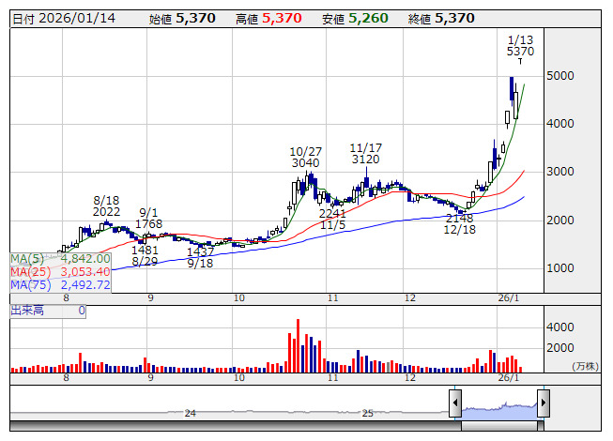Click the blue selected range in navigator
The width and height of the screenshot is (613, 441).
pyautogui.click(x=498, y=409)
